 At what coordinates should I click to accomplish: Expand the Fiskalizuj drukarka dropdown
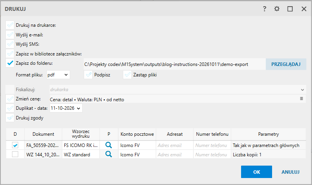coord(178,90)
